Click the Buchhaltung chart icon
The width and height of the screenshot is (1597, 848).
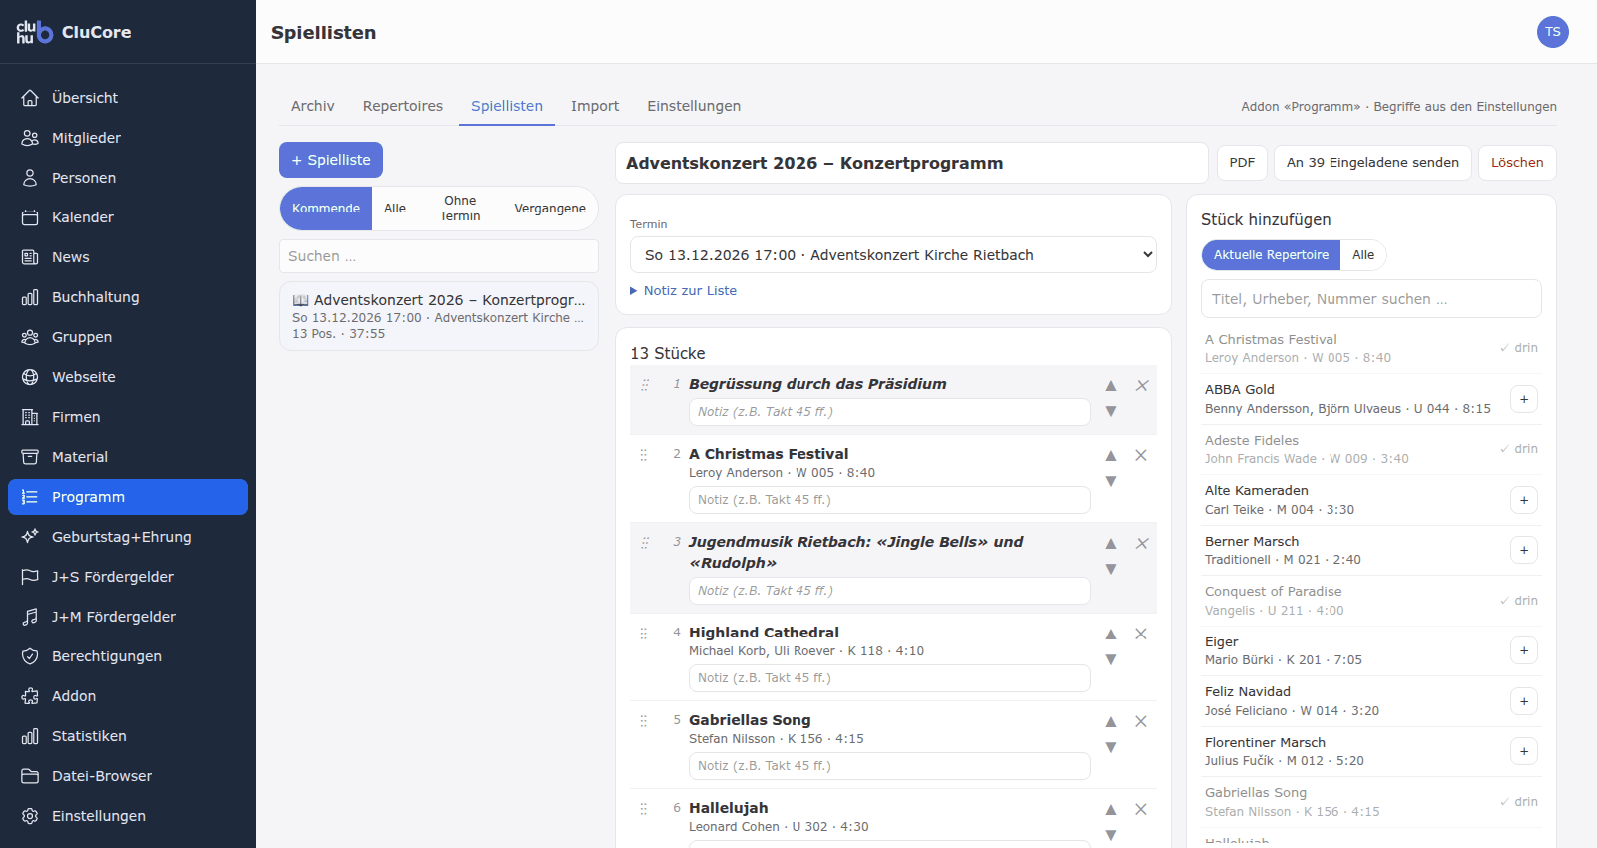point(30,297)
